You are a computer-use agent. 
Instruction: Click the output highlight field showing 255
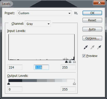(68, 89)
